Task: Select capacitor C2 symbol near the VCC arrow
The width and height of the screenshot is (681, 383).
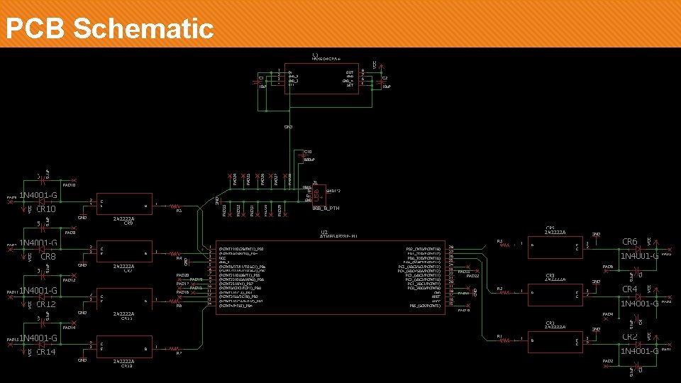Action: point(382,82)
